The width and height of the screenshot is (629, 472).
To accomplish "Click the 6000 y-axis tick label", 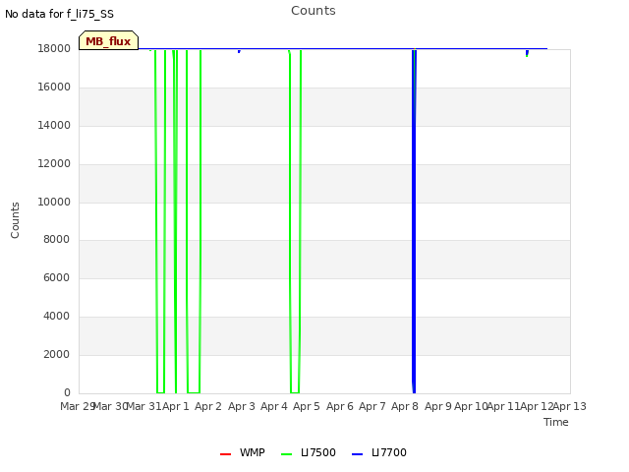I will coord(57,277).
